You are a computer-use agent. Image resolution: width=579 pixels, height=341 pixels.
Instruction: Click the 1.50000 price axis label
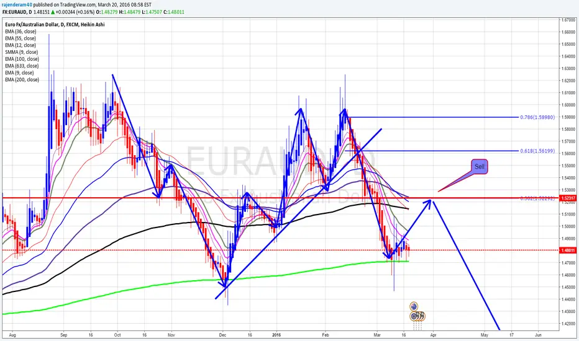point(569,227)
